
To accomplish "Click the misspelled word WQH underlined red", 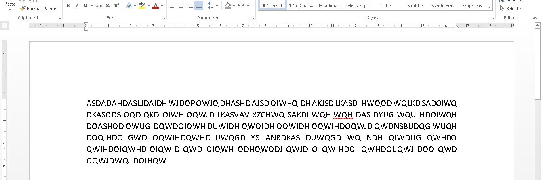I will [343, 115].
